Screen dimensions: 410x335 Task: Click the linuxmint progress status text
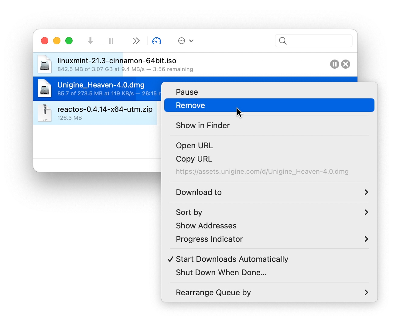point(125,69)
